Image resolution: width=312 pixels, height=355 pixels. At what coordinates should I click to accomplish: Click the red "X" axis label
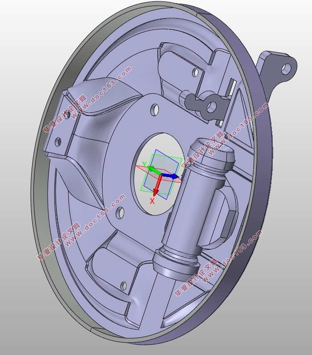coord(152,201)
